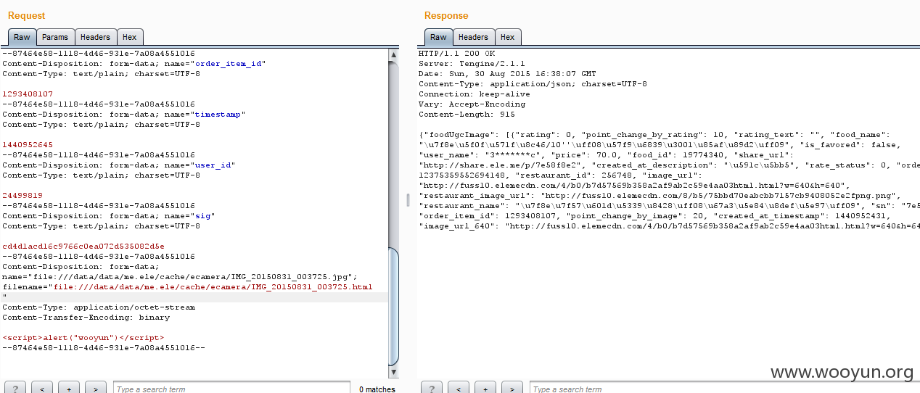
Task: Click the name="user_id" Content-Disposition line
Action: [x=119, y=165]
